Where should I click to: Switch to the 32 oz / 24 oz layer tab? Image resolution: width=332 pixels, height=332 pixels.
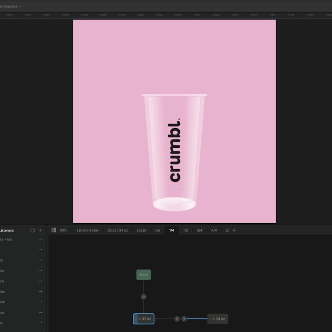point(117,230)
